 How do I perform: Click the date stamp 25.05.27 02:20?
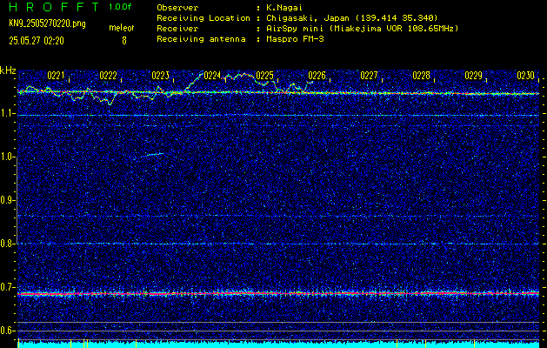[x=37, y=41]
